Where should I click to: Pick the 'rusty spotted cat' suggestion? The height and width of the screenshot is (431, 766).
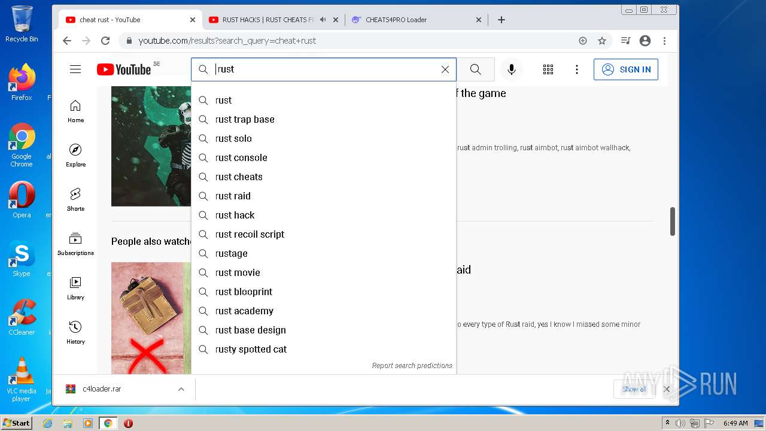tap(324, 349)
